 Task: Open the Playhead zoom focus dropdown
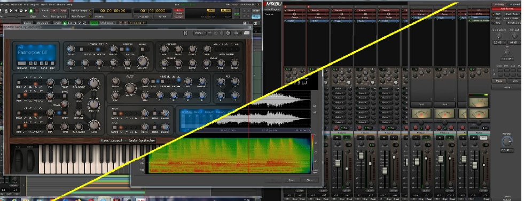coord(43,23)
